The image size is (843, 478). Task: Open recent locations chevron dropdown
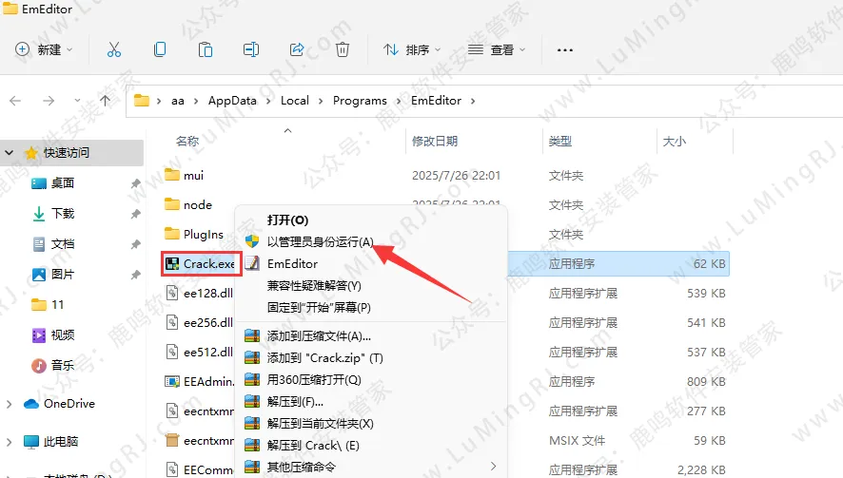(77, 100)
